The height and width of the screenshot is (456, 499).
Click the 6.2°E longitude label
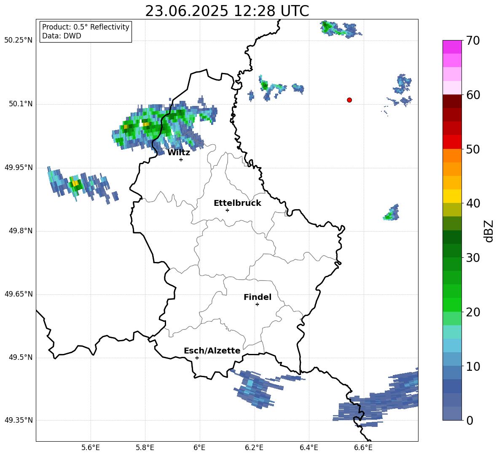click(x=254, y=448)
